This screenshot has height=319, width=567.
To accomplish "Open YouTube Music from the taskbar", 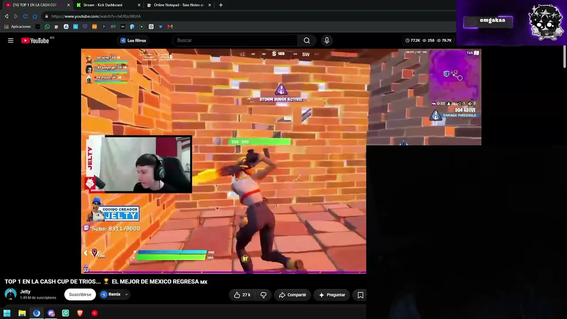I will point(94,313).
